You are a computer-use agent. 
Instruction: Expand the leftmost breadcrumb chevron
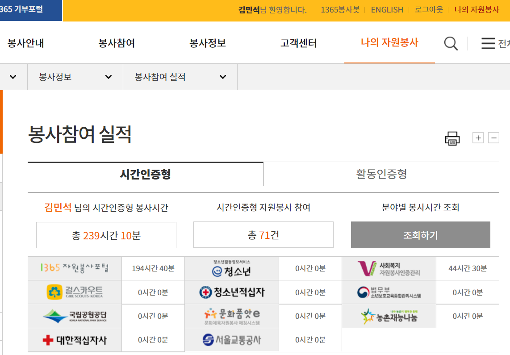(13, 77)
